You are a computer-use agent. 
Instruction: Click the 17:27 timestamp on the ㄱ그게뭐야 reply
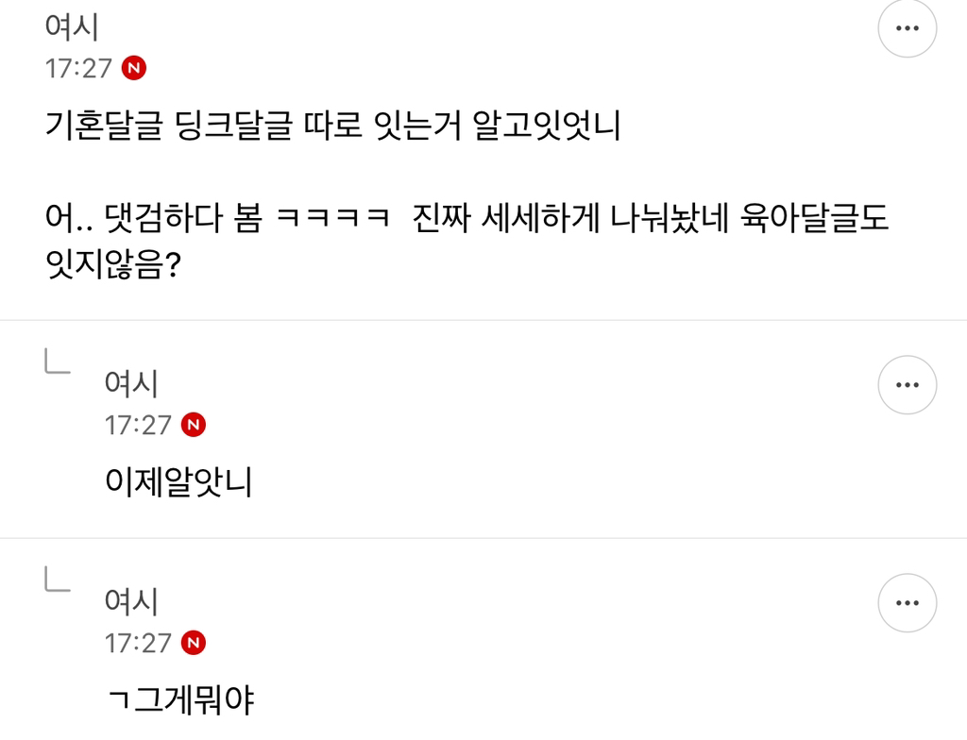(x=138, y=643)
